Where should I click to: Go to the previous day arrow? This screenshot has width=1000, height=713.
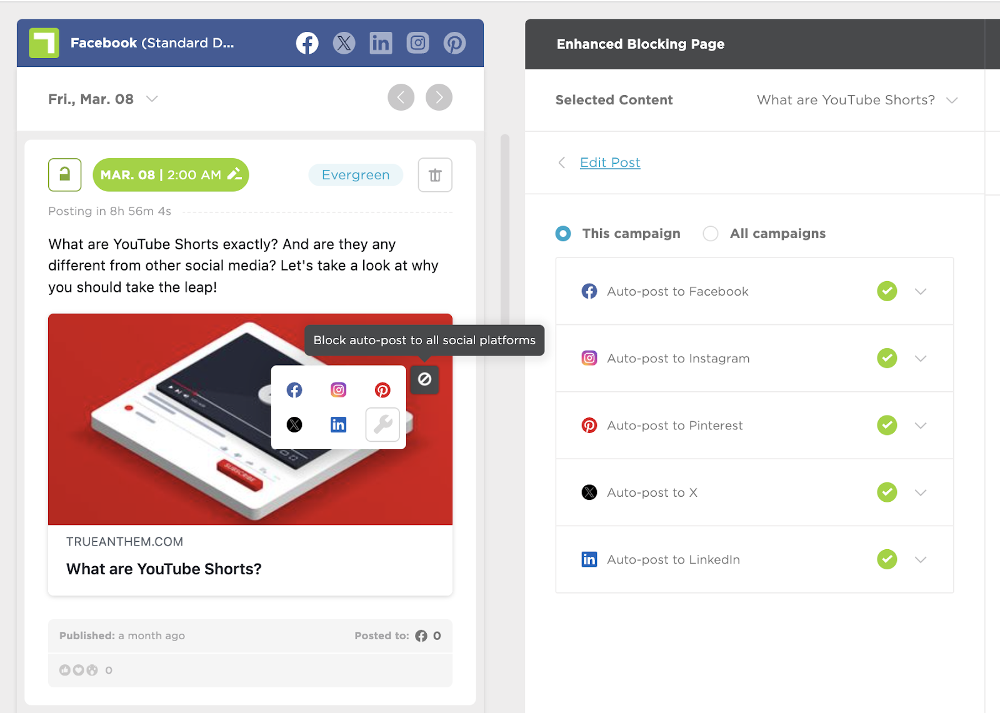pos(401,97)
